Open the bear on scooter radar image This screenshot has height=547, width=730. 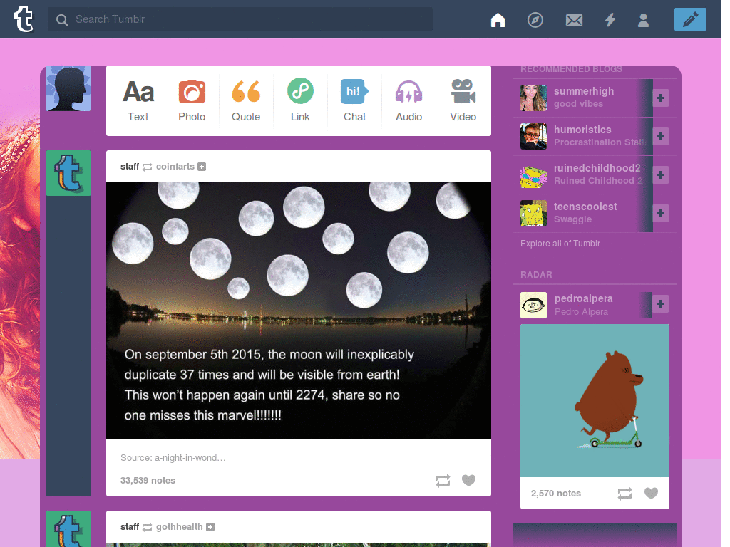click(595, 400)
